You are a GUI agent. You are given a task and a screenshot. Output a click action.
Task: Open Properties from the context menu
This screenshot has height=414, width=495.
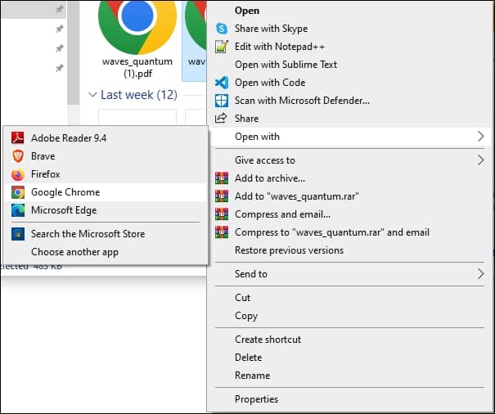tap(349, 399)
